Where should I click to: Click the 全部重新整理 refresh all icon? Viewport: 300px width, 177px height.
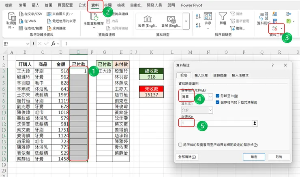click(x=94, y=17)
